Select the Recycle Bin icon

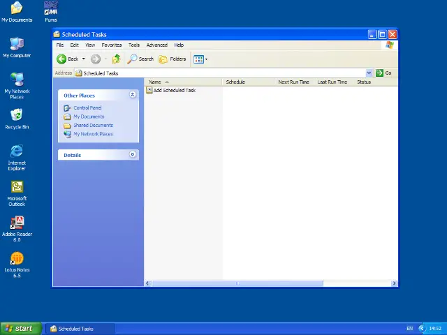[17, 119]
